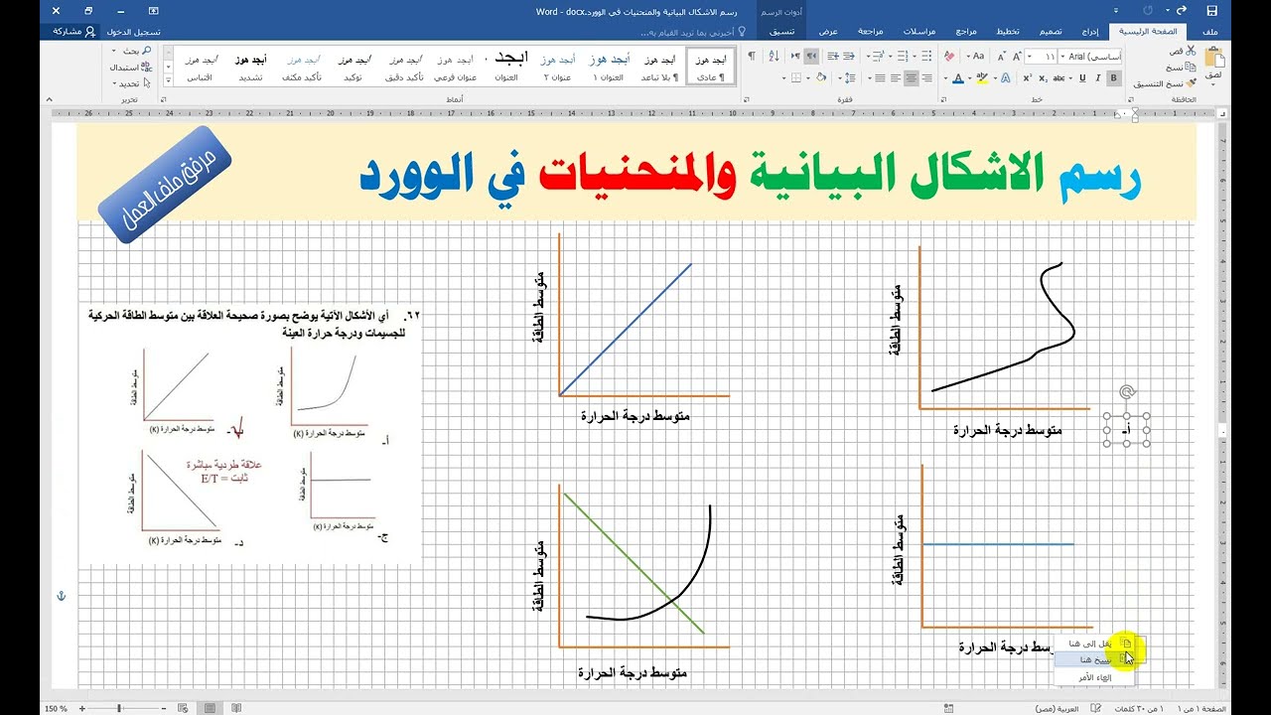Switch to the Insert (إدراج) tab
The width and height of the screenshot is (1271, 715).
tap(1090, 31)
